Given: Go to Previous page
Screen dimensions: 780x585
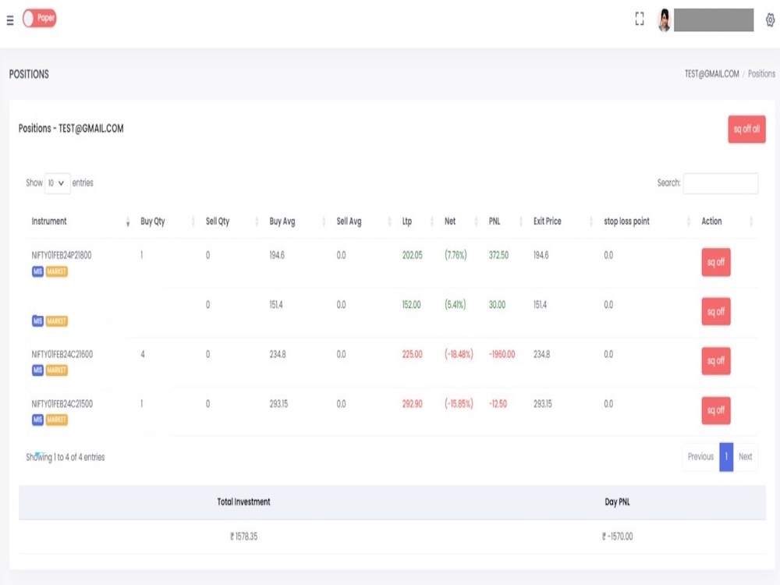Looking at the screenshot, I should [700, 456].
